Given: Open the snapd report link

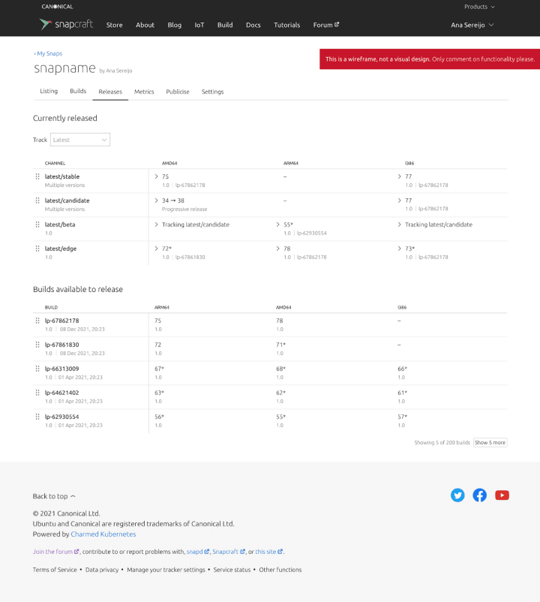Looking at the screenshot, I should coord(198,552).
